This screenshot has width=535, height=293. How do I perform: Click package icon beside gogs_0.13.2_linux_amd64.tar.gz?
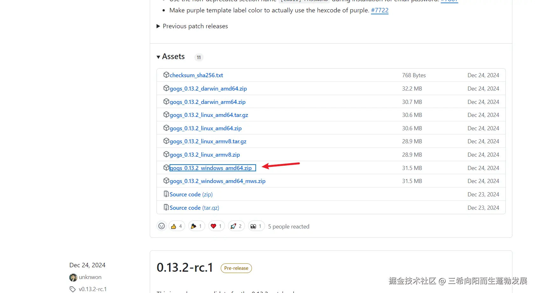point(166,114)
